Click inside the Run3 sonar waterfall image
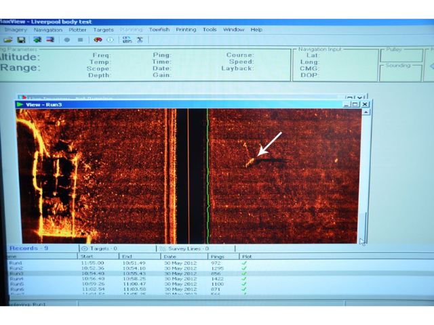 [x=189, y=176]
